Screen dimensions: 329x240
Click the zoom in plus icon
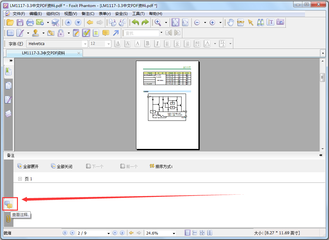click(x=212, y=22)
